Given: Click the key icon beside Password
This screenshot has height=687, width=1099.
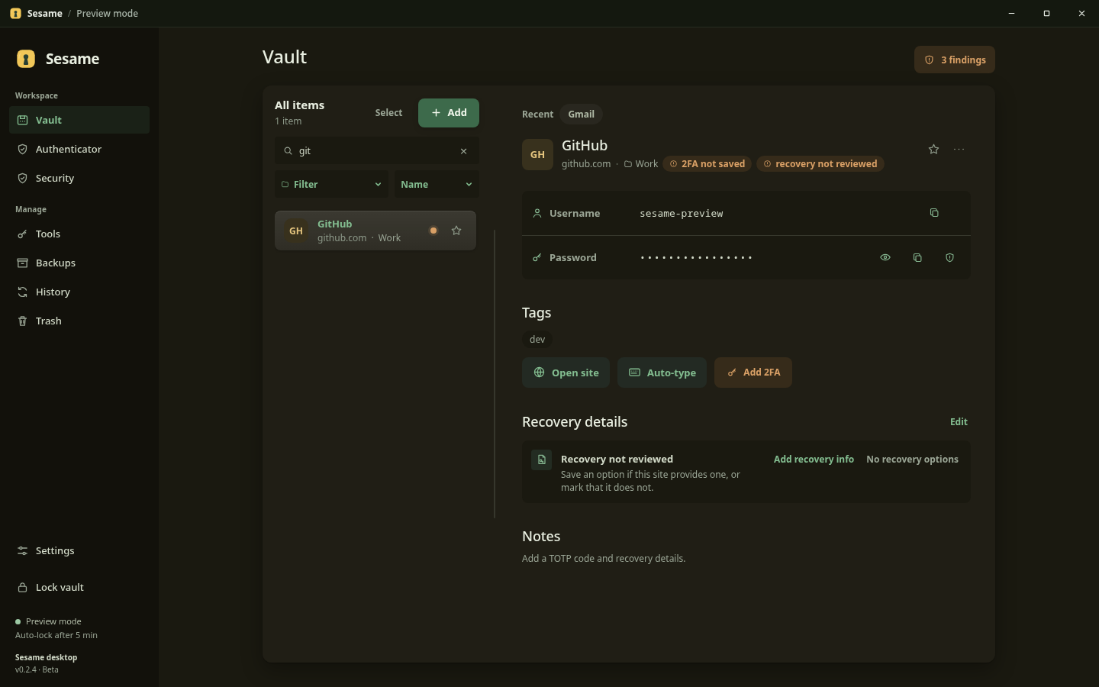Looking at the screenshot, I should (x=537, y=258).
